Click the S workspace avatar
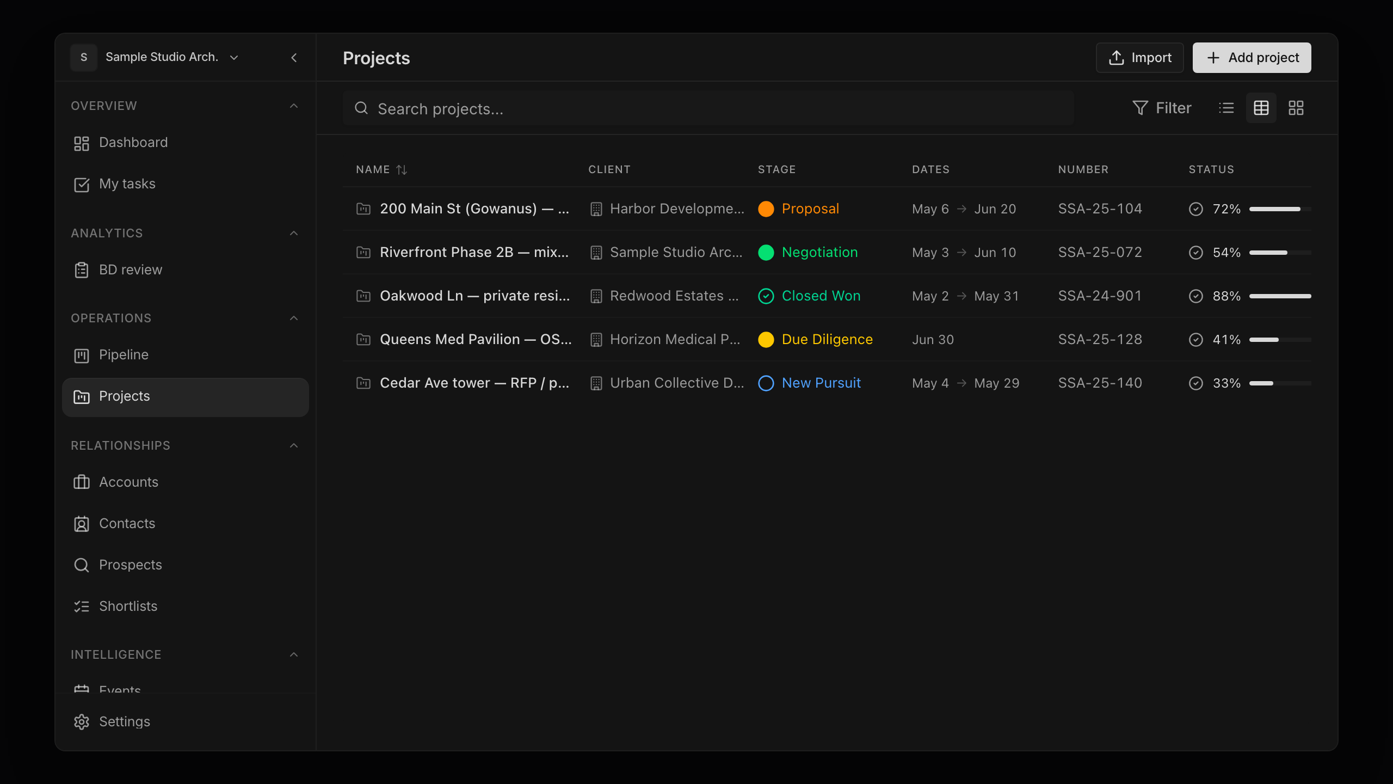Image resolution: width=1393 pixels, height=784 pixels. (84, 57)
